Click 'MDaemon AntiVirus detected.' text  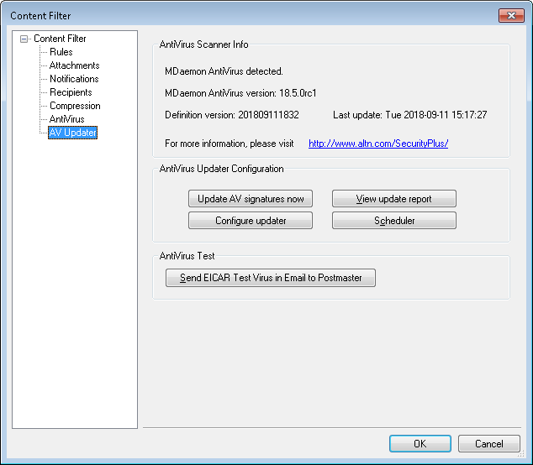point(224,71)
